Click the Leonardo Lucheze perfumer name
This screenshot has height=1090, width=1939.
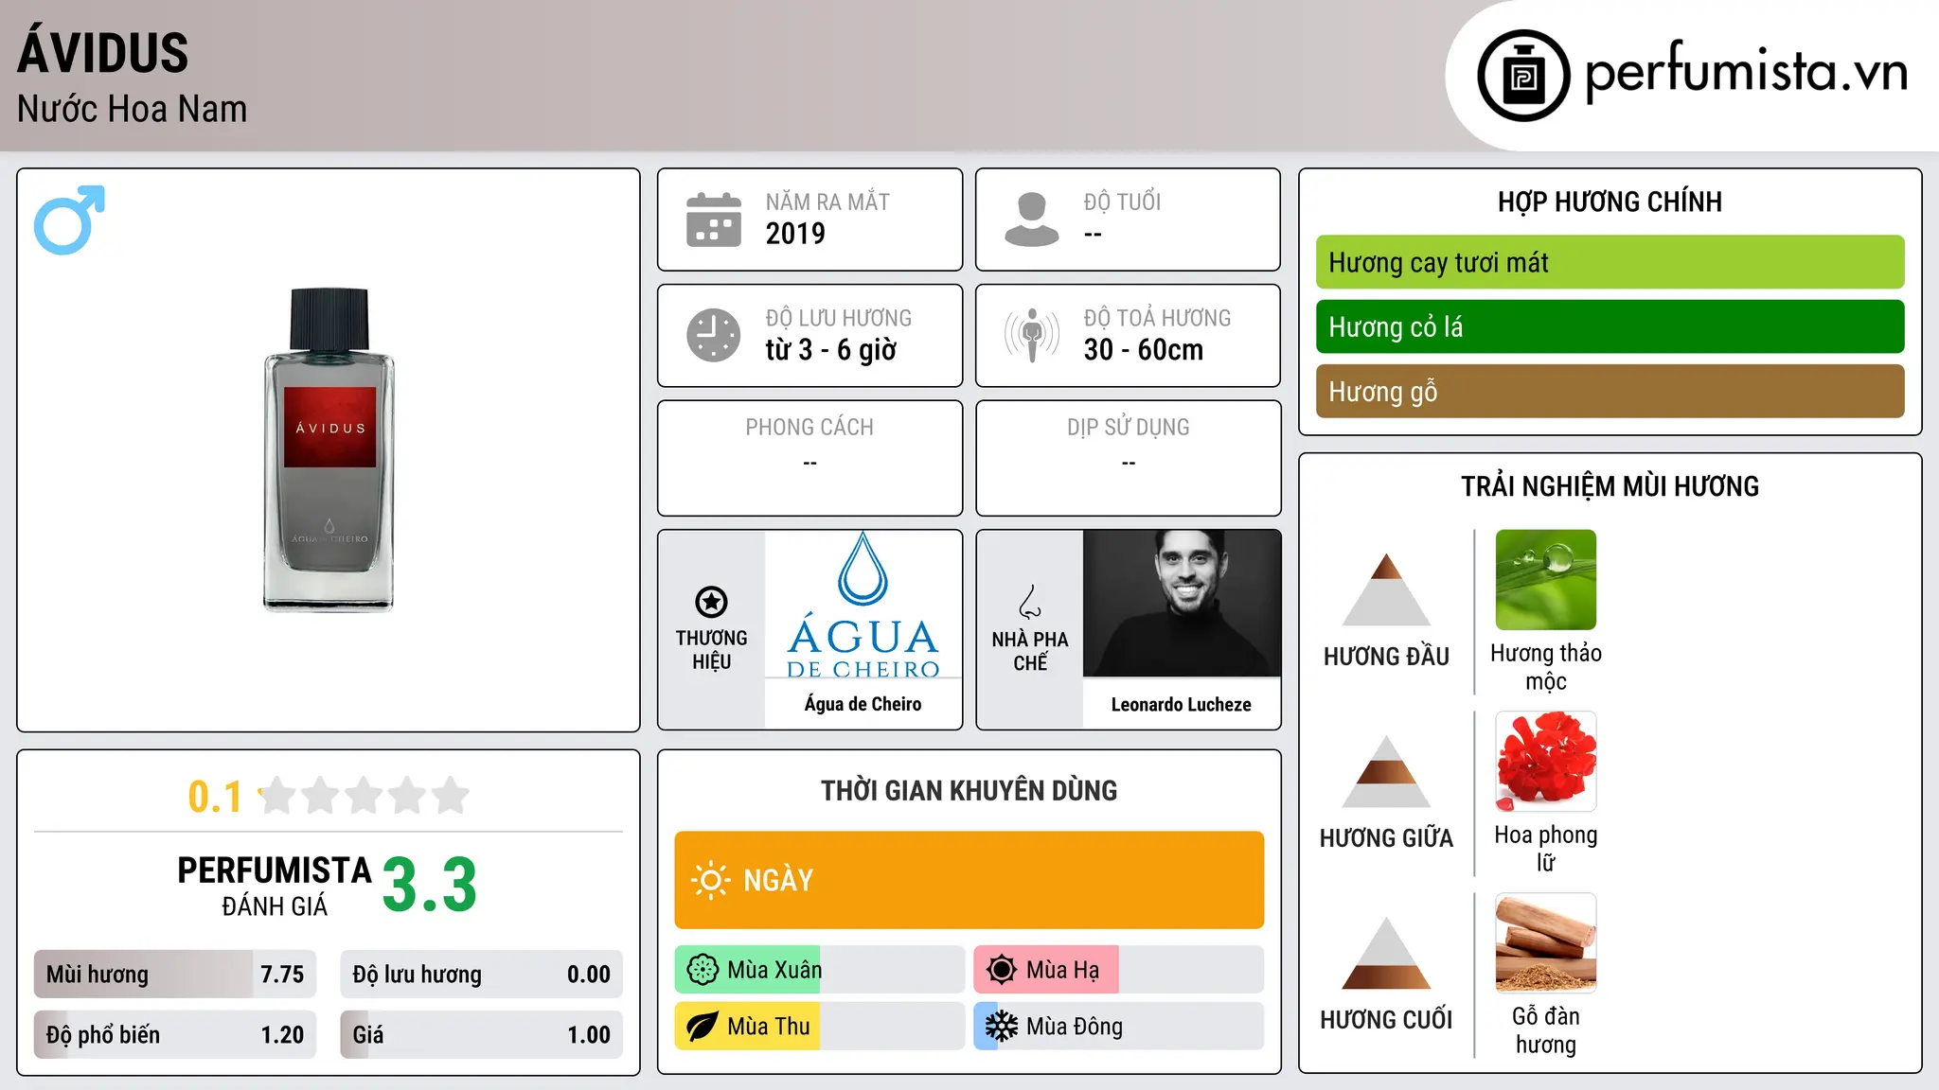(x=1182, y=704)
